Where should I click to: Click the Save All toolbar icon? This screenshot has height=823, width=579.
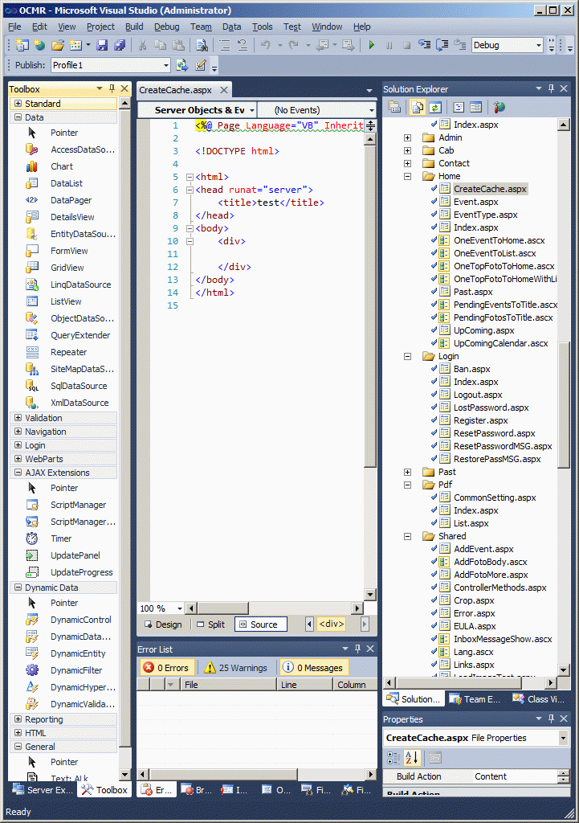click(x=120, y=45)
